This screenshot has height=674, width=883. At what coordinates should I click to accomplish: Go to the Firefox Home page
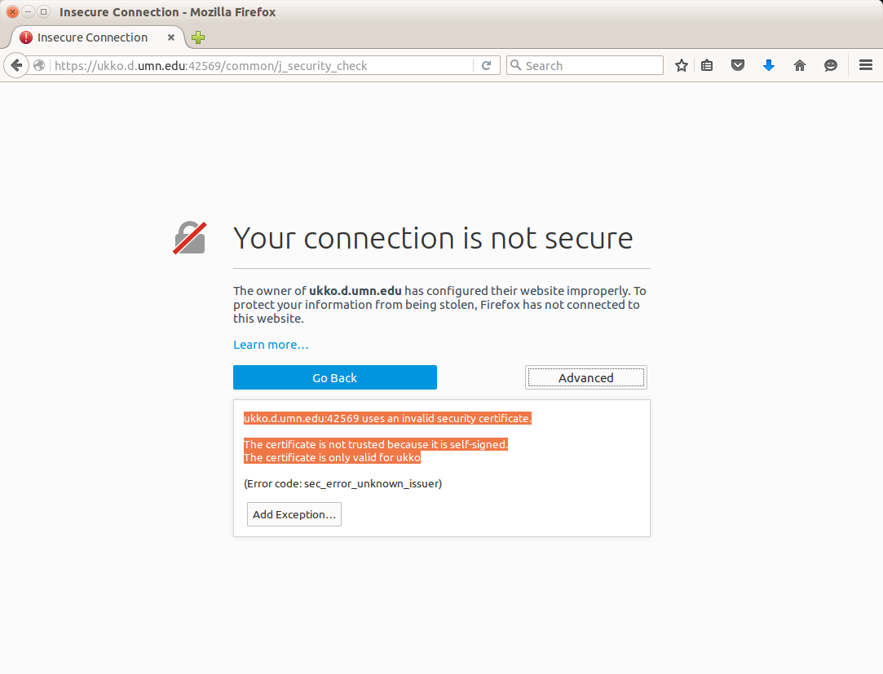click(800, 66)
